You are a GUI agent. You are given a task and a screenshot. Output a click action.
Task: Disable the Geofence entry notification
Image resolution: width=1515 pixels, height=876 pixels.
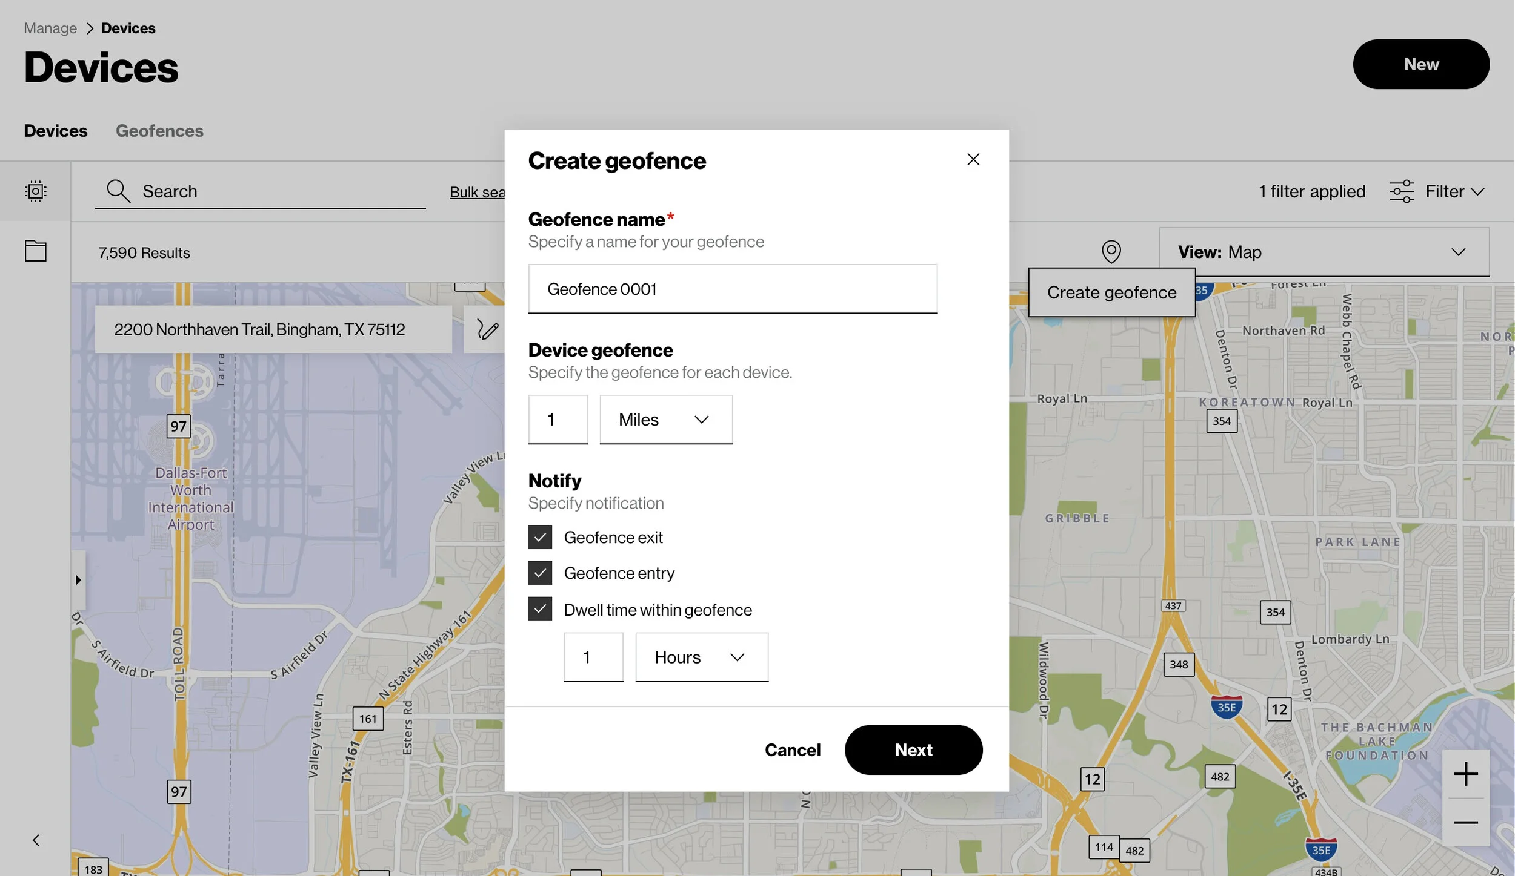(540, 572)
